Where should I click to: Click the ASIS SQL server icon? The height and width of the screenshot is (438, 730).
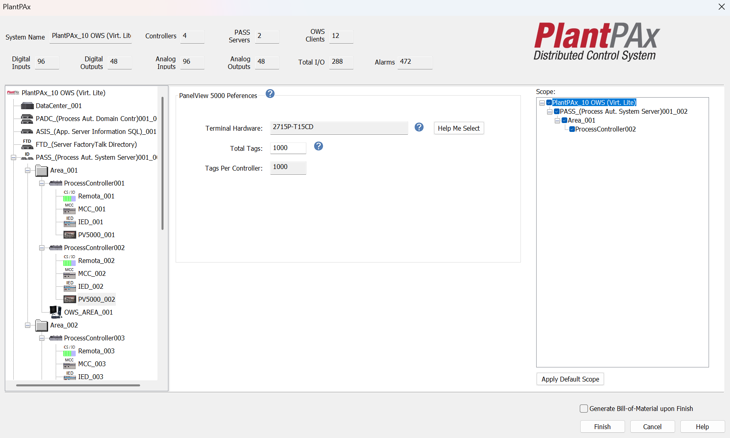27,131
